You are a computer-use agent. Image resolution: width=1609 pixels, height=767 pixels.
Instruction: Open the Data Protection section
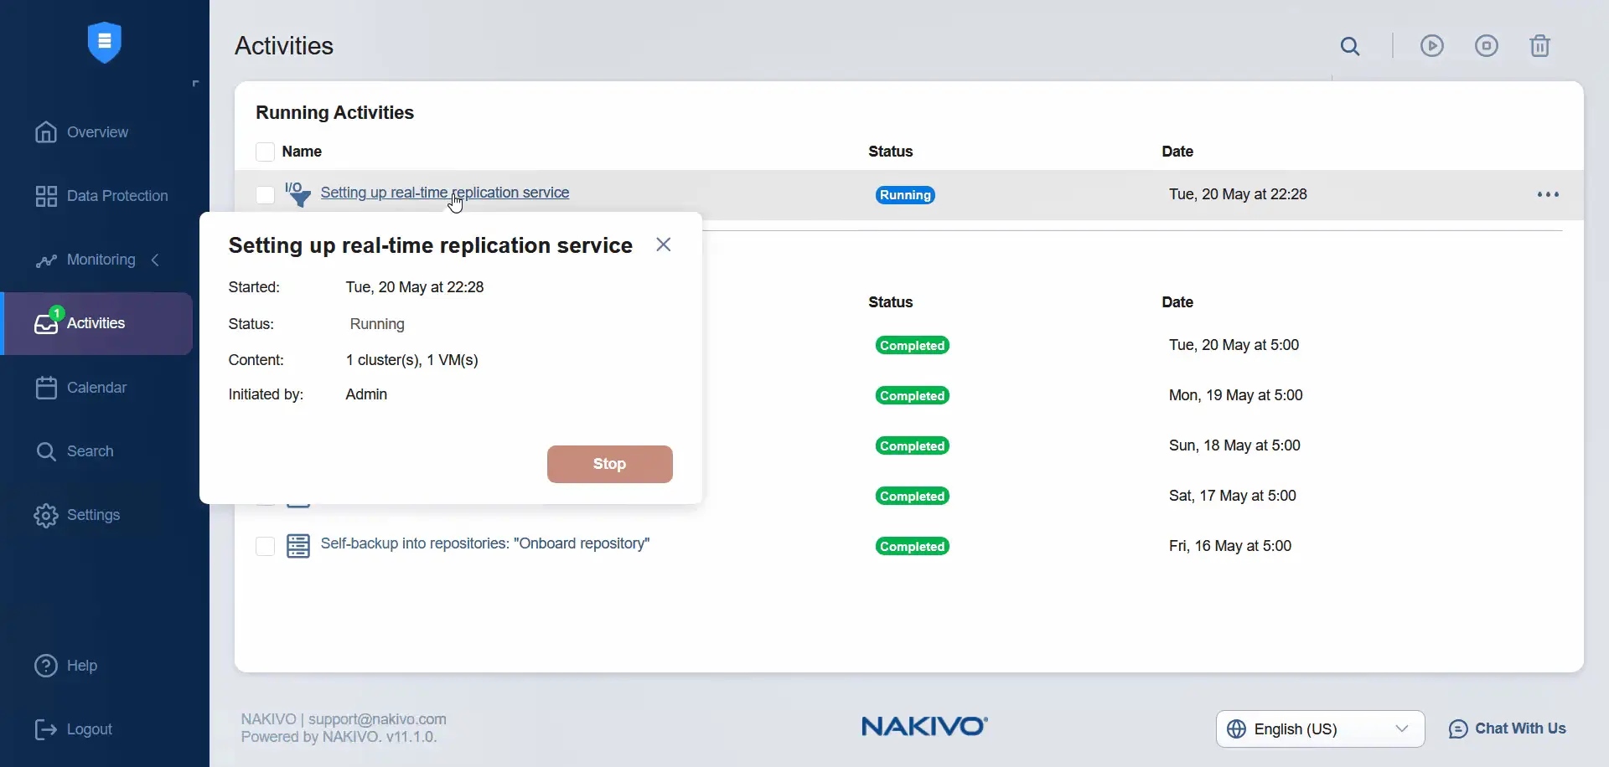tap(116, 196)
